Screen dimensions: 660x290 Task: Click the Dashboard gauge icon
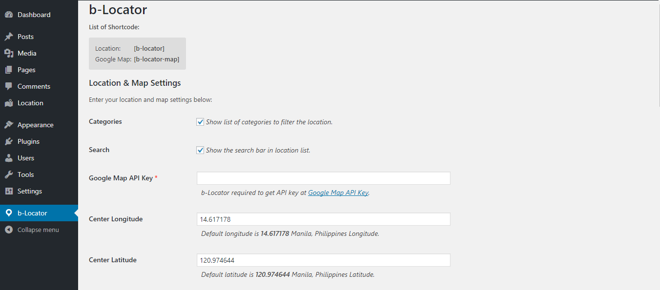tap(8, 15)
